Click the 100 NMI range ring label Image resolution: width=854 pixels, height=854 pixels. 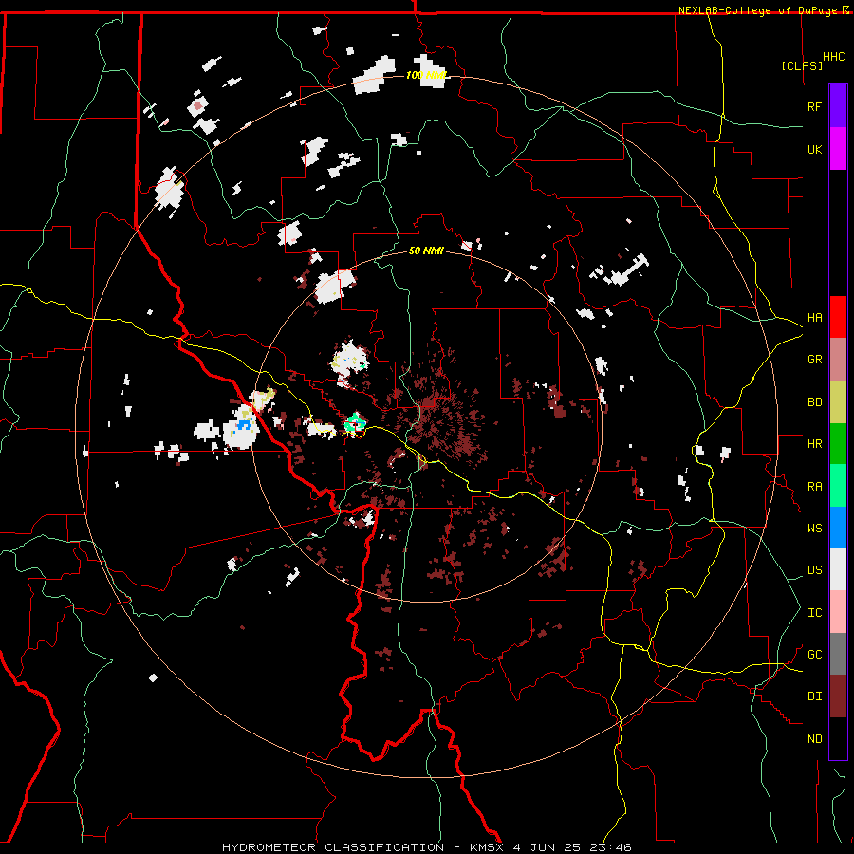[426, 75]
